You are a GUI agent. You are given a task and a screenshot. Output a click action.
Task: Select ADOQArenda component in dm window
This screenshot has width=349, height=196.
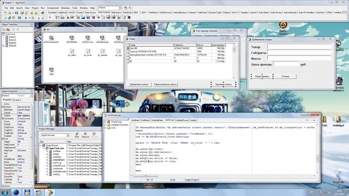coord(102,39)
